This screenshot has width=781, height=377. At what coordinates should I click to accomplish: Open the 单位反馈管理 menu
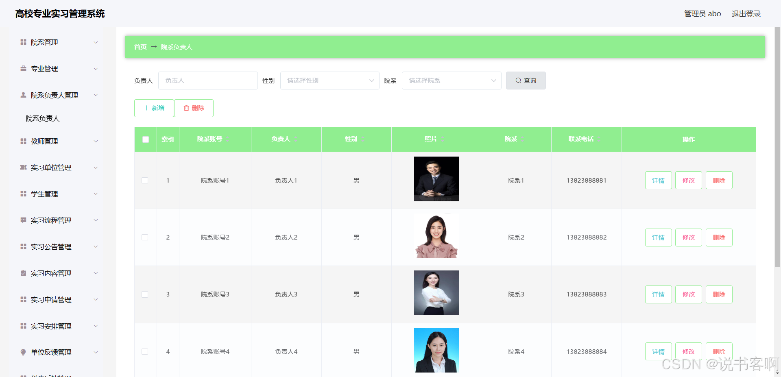tap(59, 352)
